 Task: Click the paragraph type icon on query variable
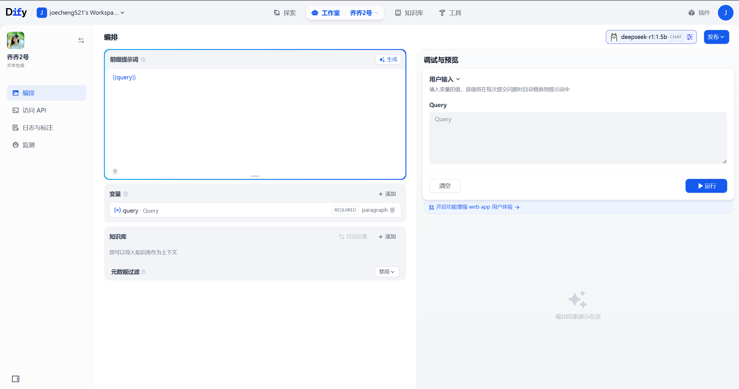coord(392,210)
